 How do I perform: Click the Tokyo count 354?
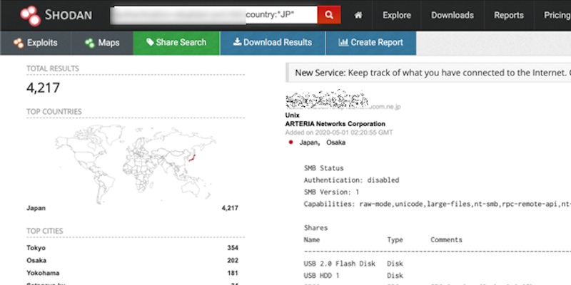pos(233,248)
